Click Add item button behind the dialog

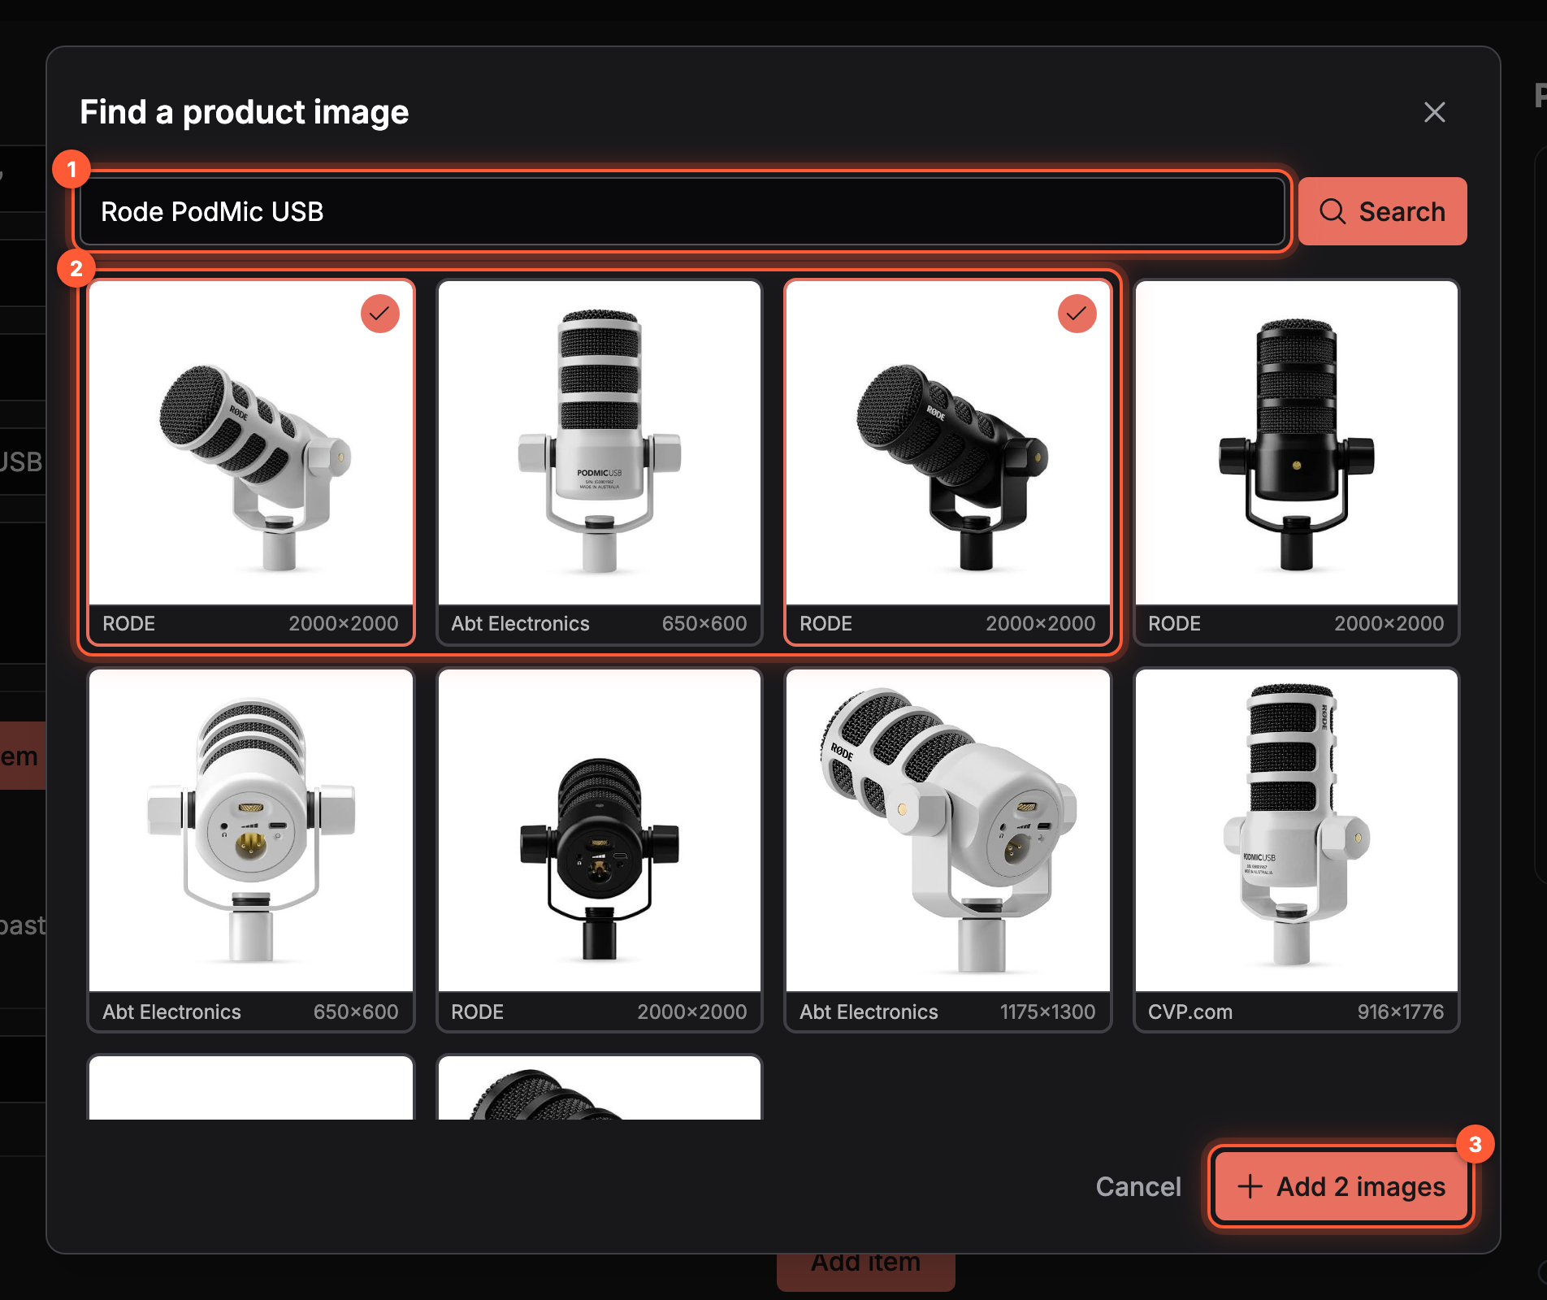865,1272
